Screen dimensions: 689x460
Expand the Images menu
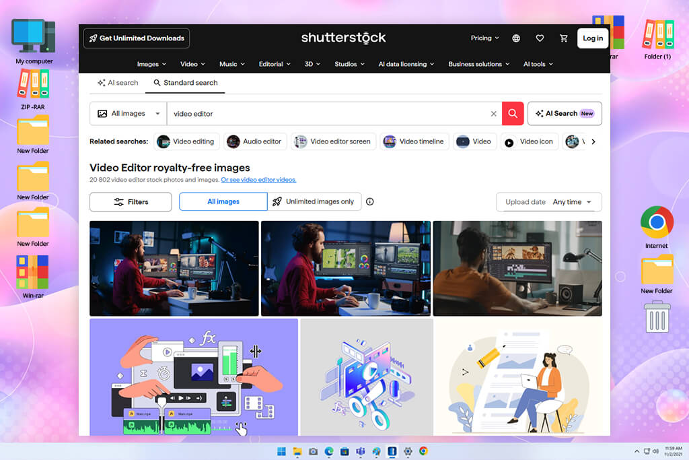[151, 64]
